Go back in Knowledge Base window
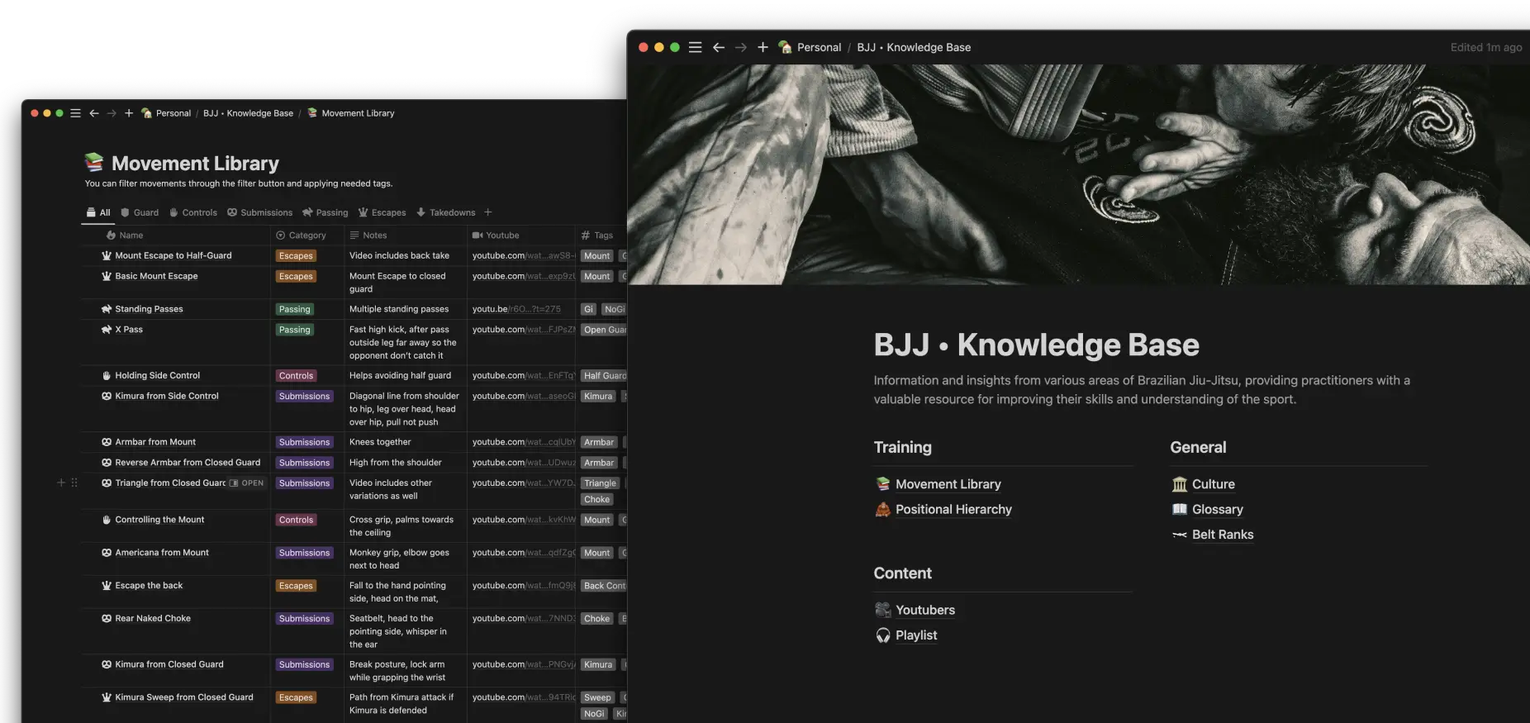This screenshot has width=1530, height=723. (718, 47)
